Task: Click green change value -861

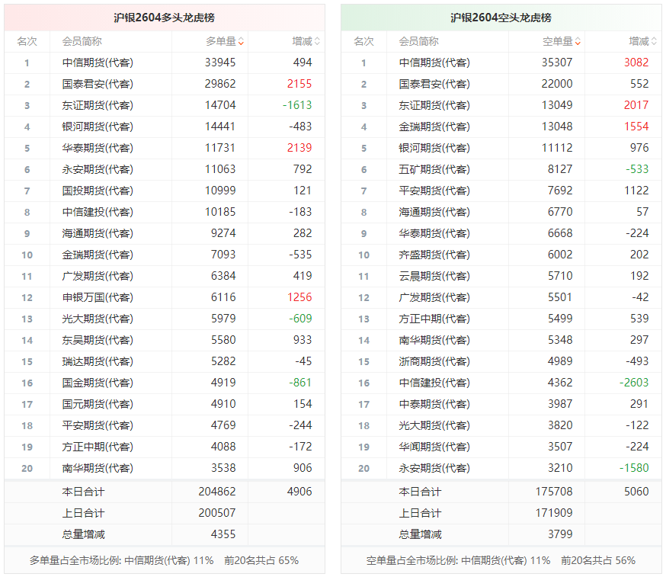Action: coord(300,383)
